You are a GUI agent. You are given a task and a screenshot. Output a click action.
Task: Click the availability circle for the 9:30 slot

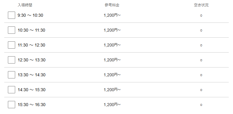click(201, 16)
